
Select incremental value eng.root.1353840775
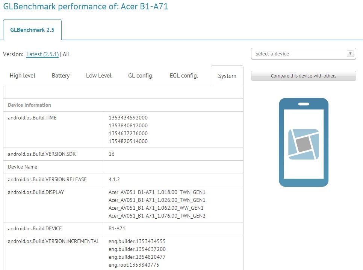[x=134, y=265]
